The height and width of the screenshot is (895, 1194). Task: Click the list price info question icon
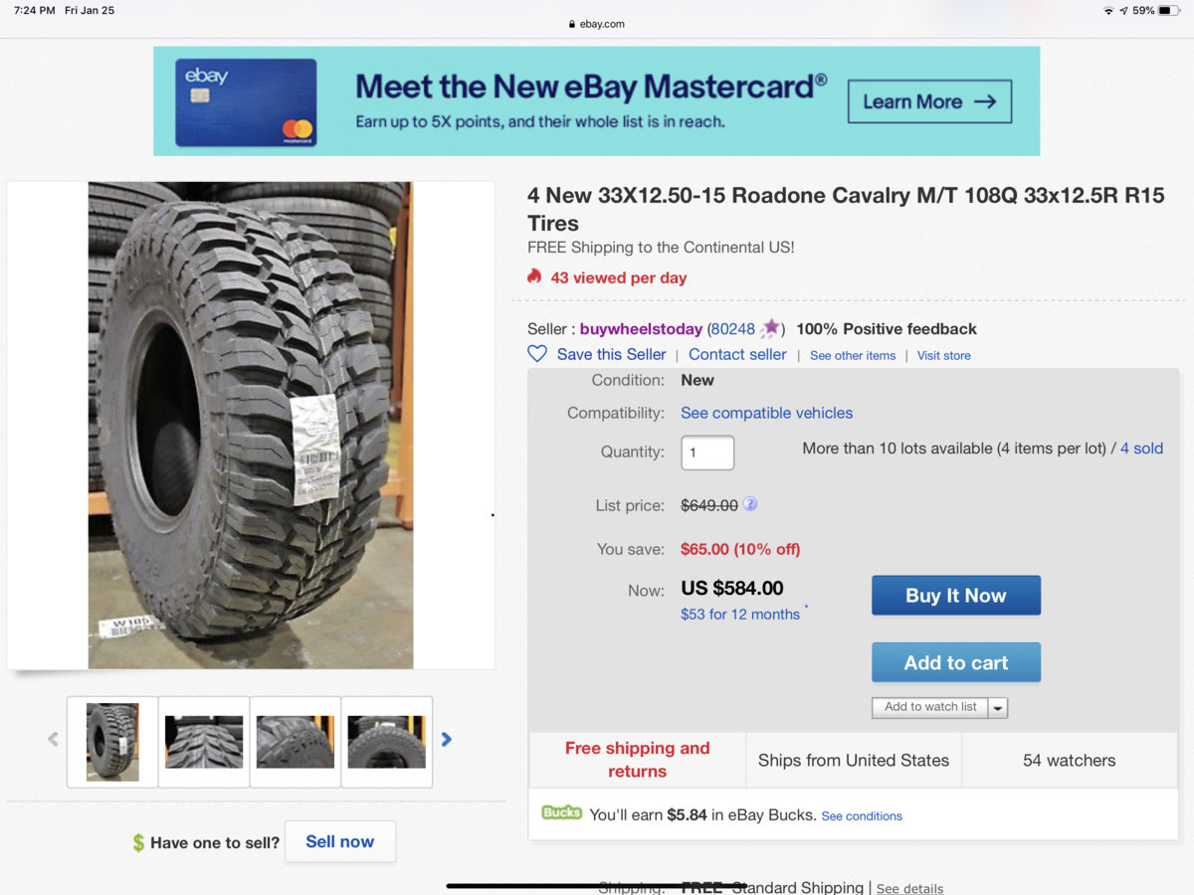pyautogui.click(x=750, y=504)
